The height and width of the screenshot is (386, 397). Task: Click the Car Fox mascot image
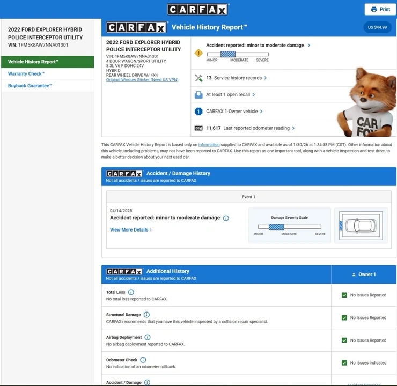click(x=367, y=102)
